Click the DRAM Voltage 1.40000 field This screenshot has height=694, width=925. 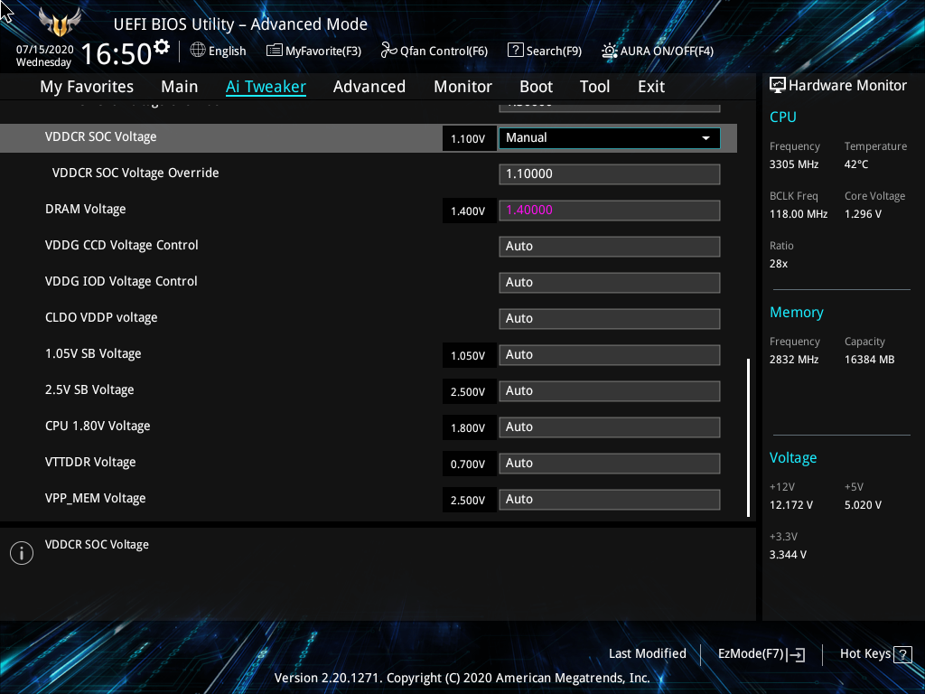(x=610, y=210)
